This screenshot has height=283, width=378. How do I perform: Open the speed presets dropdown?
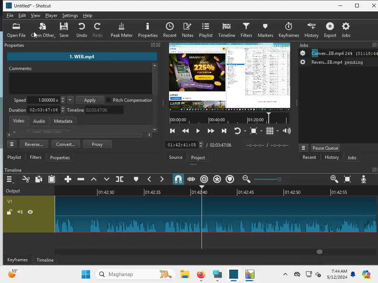point(70,99)
